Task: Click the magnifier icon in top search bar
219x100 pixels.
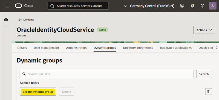Action: (x=52, y=6)
